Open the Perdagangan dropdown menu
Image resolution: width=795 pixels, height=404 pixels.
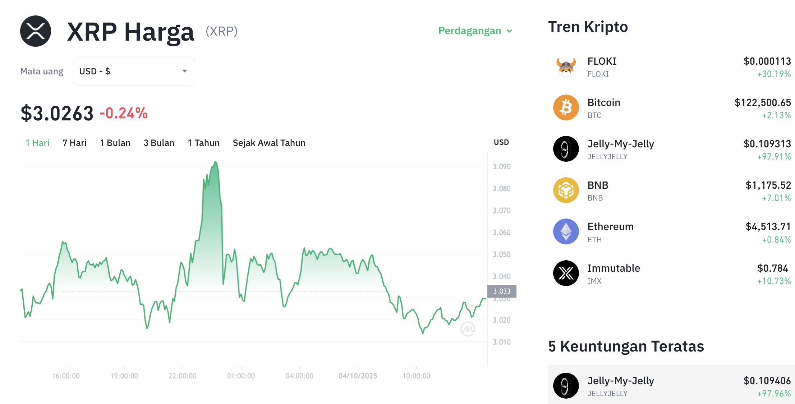[x=475, y=31]
